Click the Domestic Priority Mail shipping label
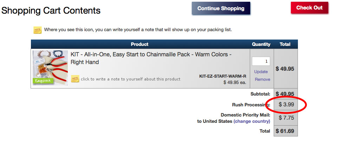345x141 pixels. point(245,115)
